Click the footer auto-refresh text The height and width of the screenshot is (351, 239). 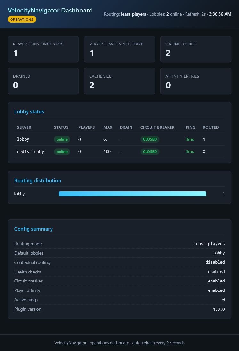(158, 343)
